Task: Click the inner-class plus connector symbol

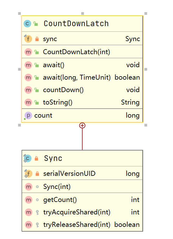Action: (x=82, y=126)
